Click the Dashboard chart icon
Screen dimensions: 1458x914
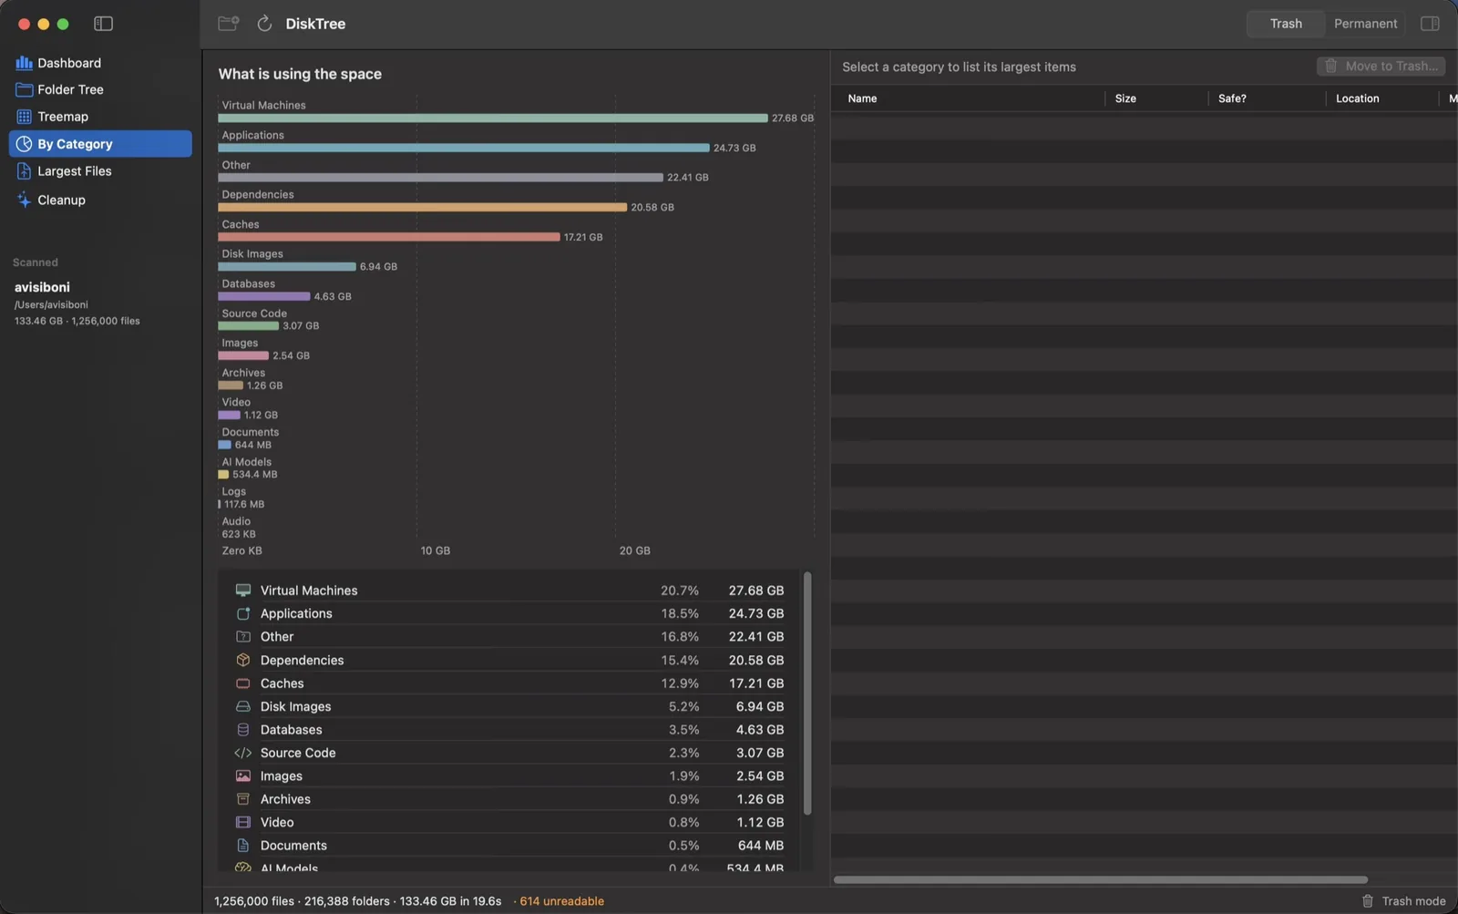(x=24, y=63)
